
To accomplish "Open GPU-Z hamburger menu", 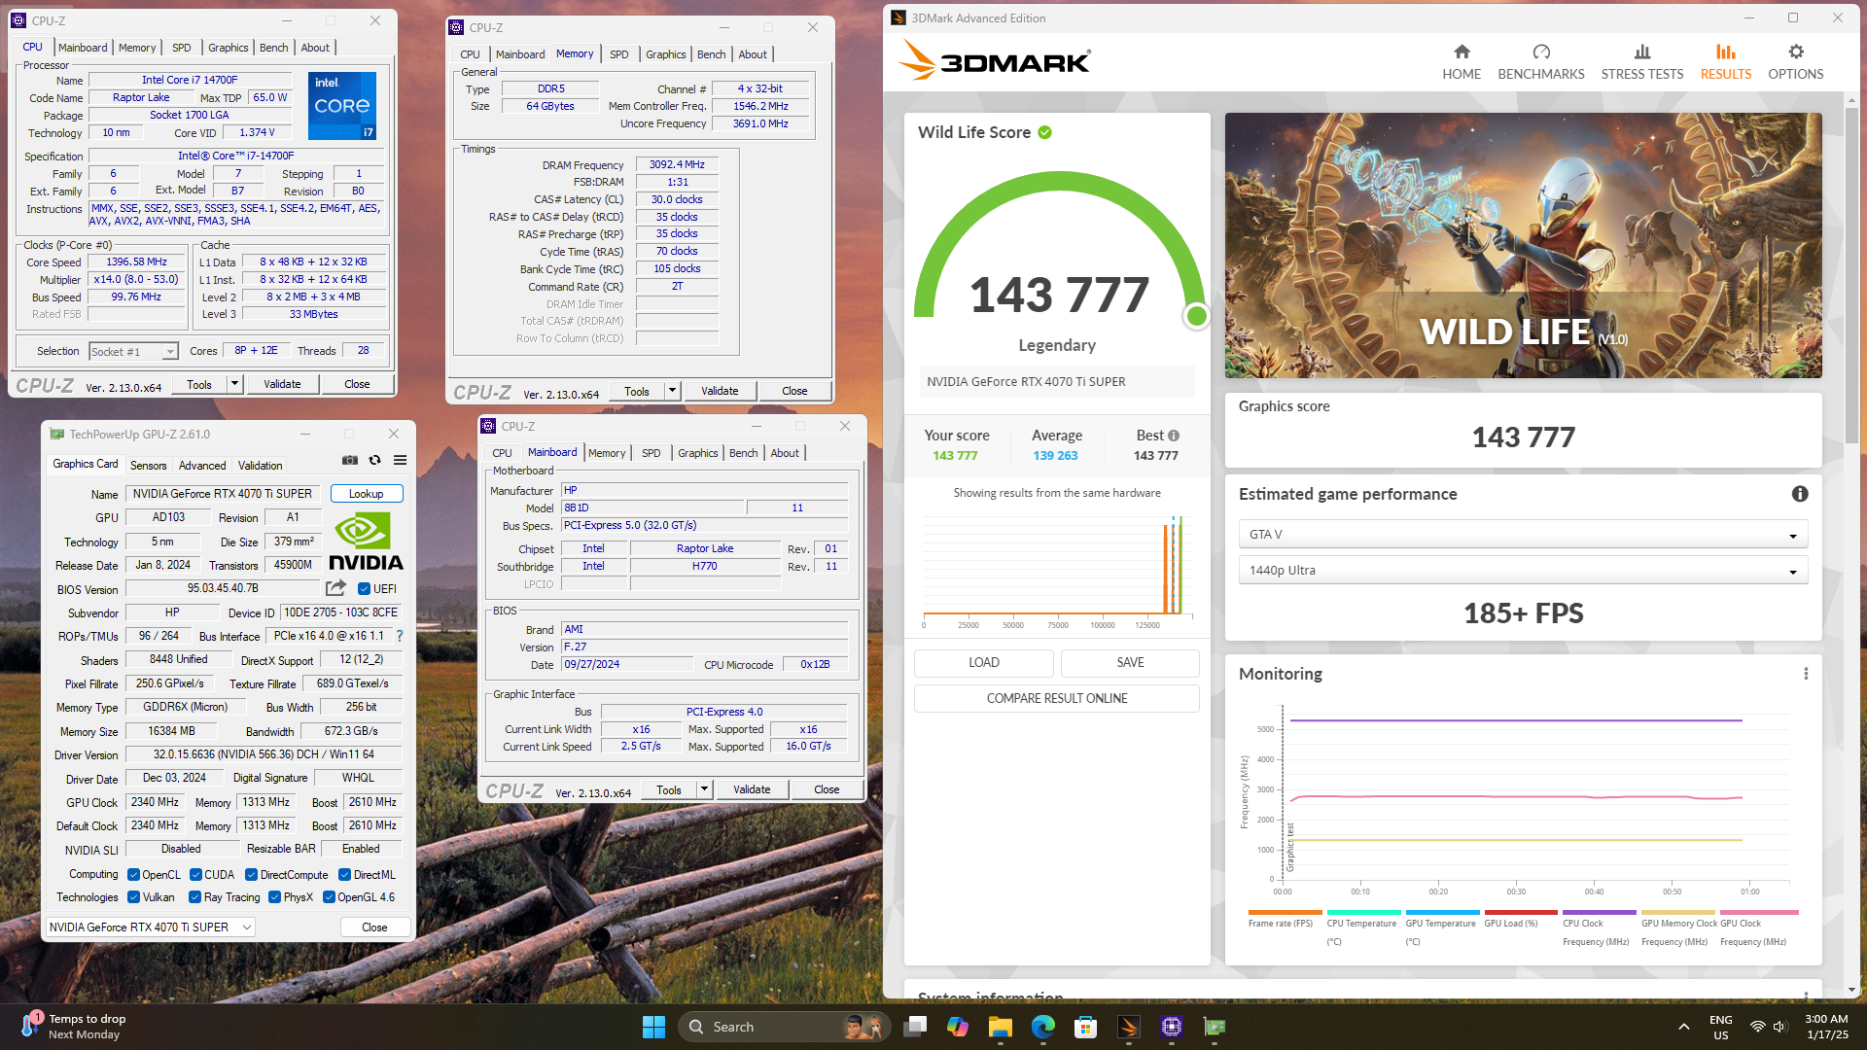I will coord(400,460).
